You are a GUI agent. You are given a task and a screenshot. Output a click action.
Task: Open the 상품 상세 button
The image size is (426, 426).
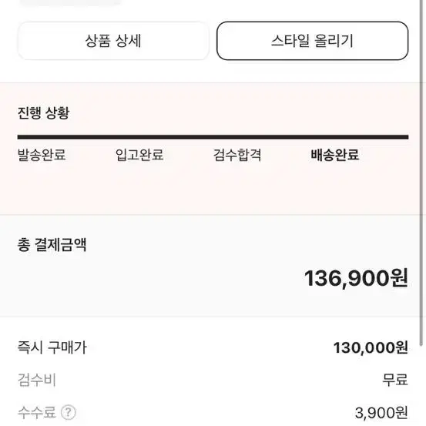113,41
